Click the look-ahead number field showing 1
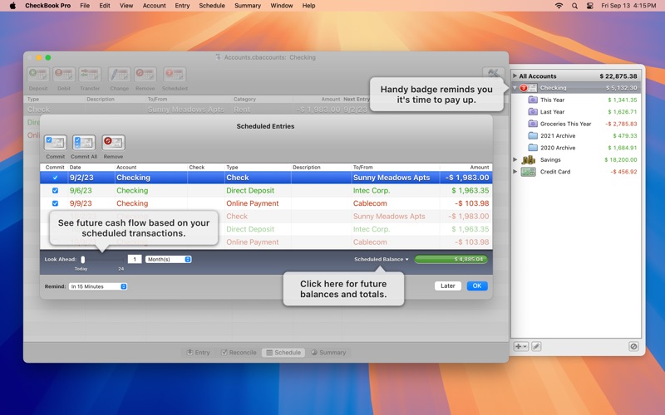This screenshot has height=415, width=665. [135, 259]
